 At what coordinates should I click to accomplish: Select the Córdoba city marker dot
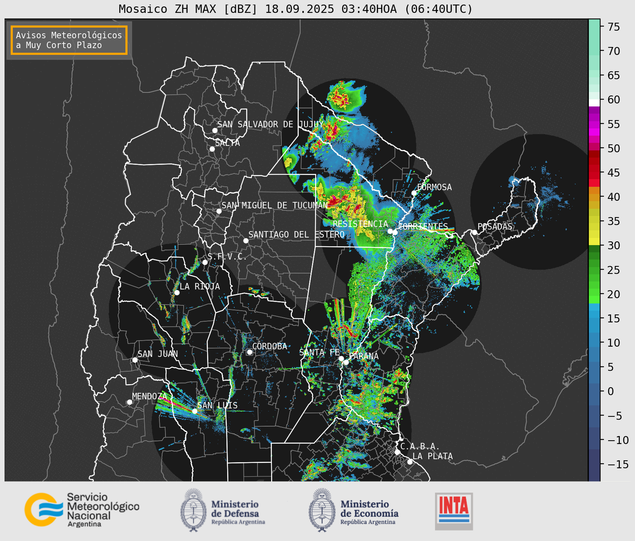[250, 352]
